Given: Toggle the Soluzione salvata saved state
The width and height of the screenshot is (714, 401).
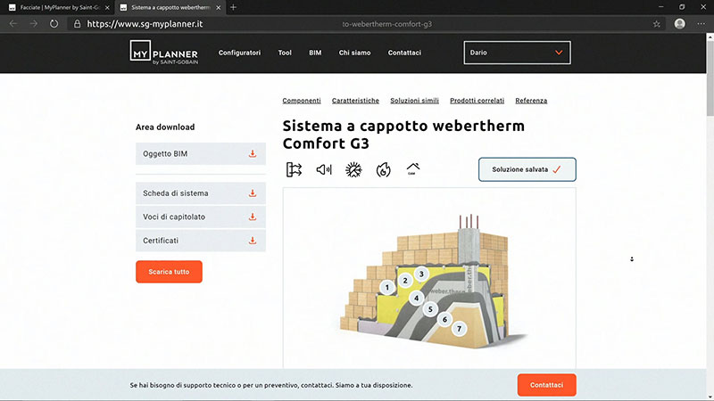Looking at the screenshot, I should click(x=527, y=169).
